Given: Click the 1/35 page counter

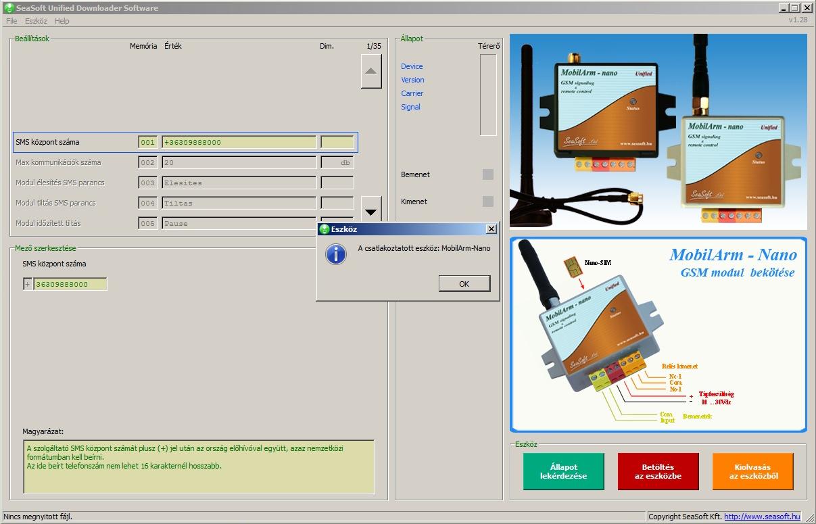Looking at the screenshot, I should (x=373, y=46).
